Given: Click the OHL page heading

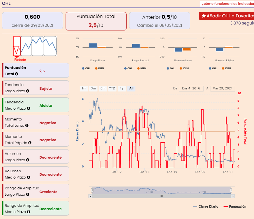Looking at the screenshot, I should [6, 3].
